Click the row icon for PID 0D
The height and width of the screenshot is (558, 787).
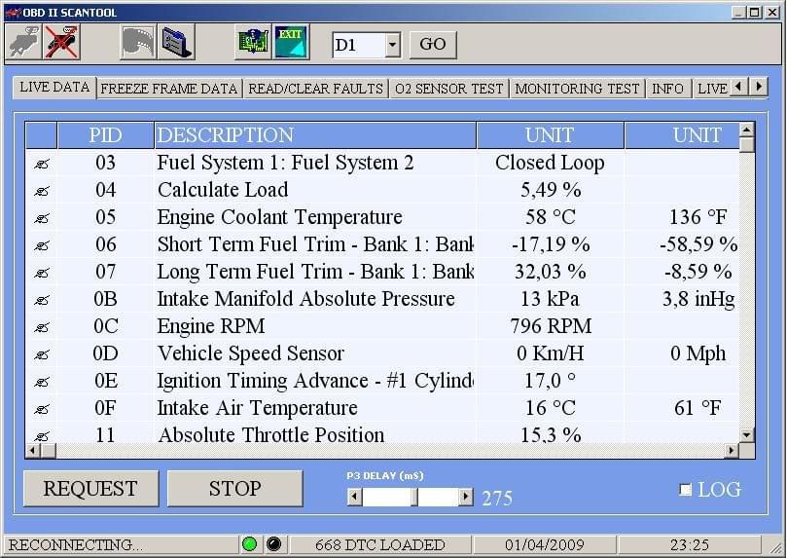(x=42, y=354)
